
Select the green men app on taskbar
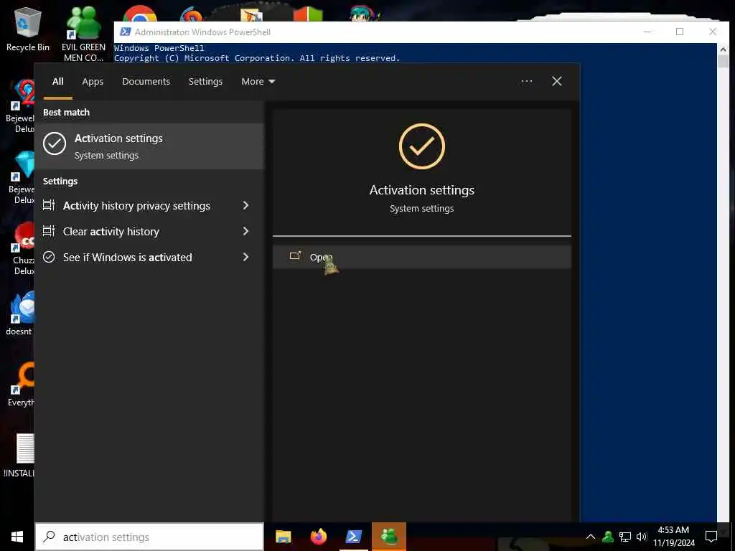pos(388,537)
